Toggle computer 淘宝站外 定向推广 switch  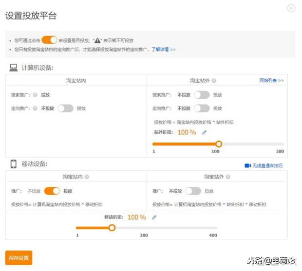[202, 108]
